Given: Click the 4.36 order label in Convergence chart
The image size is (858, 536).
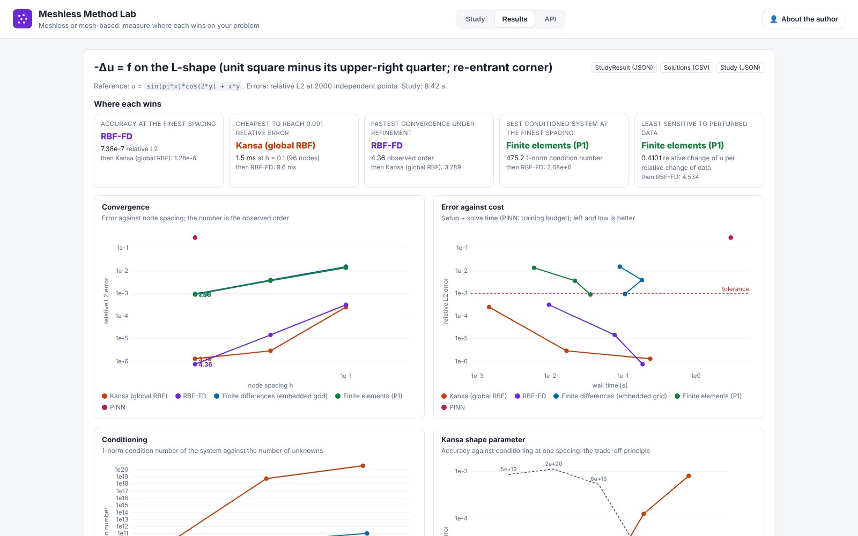Looking at the screenshot, I should (x=205, y=364).
